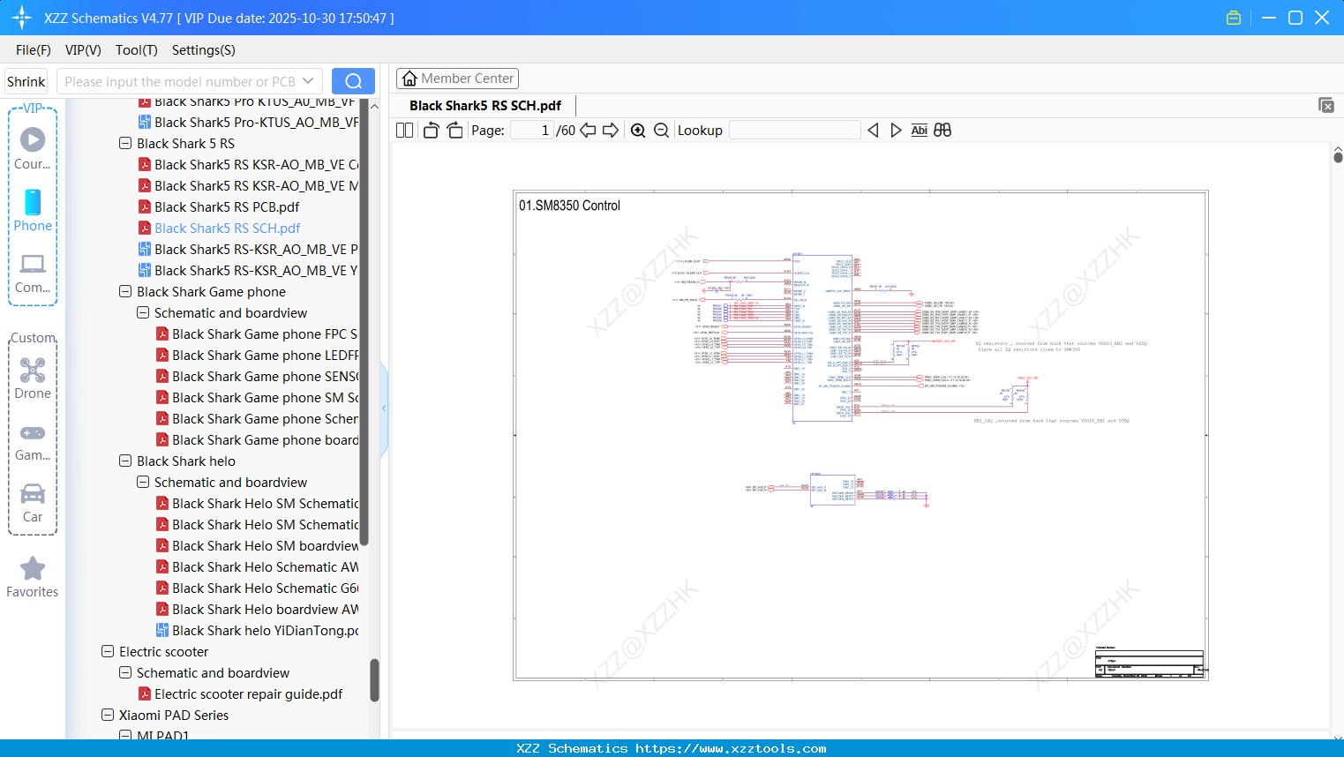
Task: Open the Settings(S) menu
Action: (204, 50)
